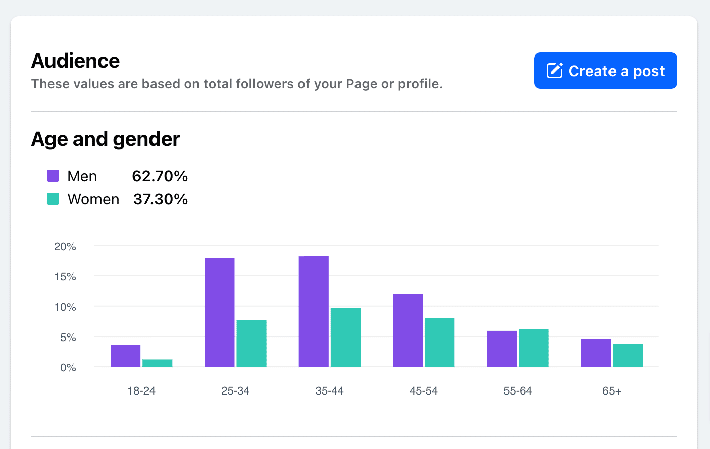Click the Men percentage value 62.70%

click(x=160, y=176)
